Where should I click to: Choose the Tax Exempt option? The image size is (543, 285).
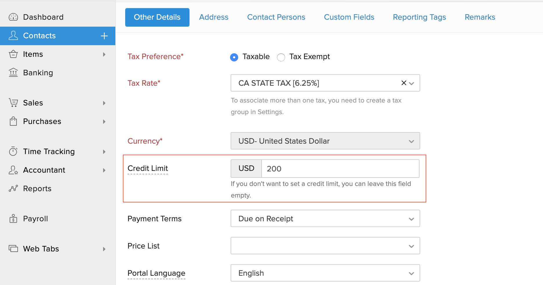tap(281, 57)
